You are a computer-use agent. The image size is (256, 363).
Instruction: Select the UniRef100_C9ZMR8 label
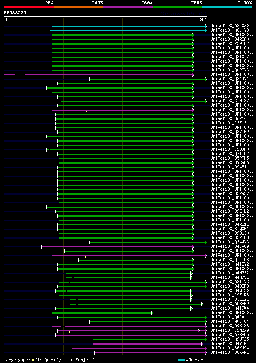(x=230, y=295)
